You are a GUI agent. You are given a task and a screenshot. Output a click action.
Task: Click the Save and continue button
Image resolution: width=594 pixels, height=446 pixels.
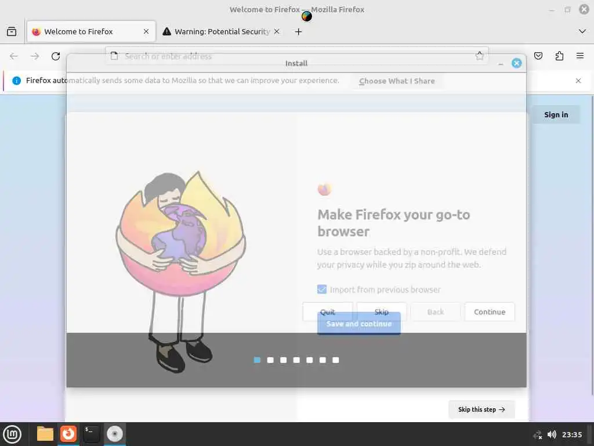pyautogui.click(x=358, y=324)
